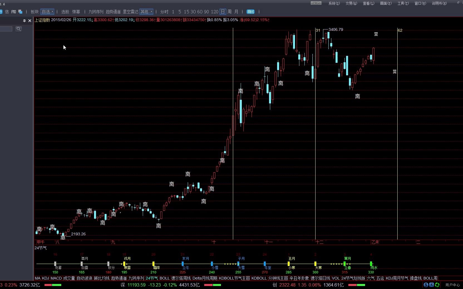Select the 日 daily period
This screenshot has width=463, height=289.
(x=223, y=12)
